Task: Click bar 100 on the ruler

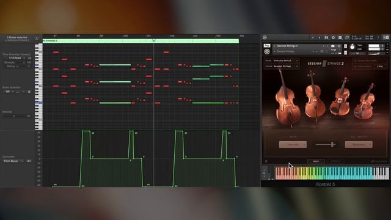Action: pyautogui.click(x=125, y=36)
